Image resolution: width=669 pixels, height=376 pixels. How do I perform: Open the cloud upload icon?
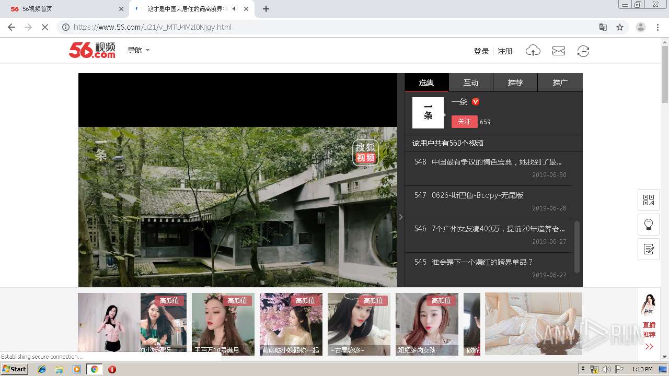click(533, 51)
